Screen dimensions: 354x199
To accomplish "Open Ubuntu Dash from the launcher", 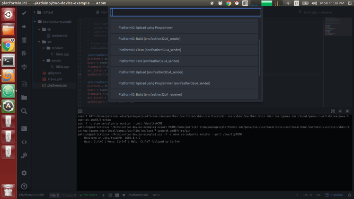I will pos(8,15).
